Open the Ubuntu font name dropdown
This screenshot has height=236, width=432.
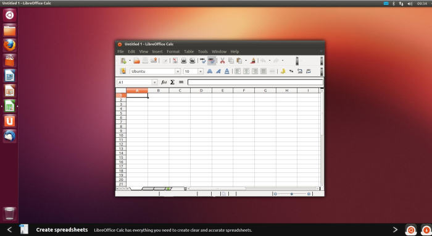pos(178,72)
